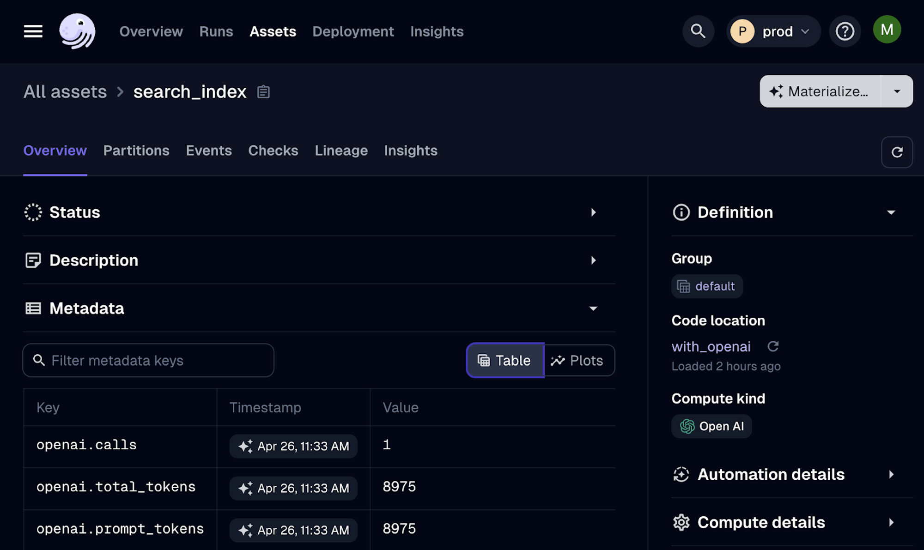
Task: Click the value 1 for openai.calls
Action: click(x=387, y=445)
